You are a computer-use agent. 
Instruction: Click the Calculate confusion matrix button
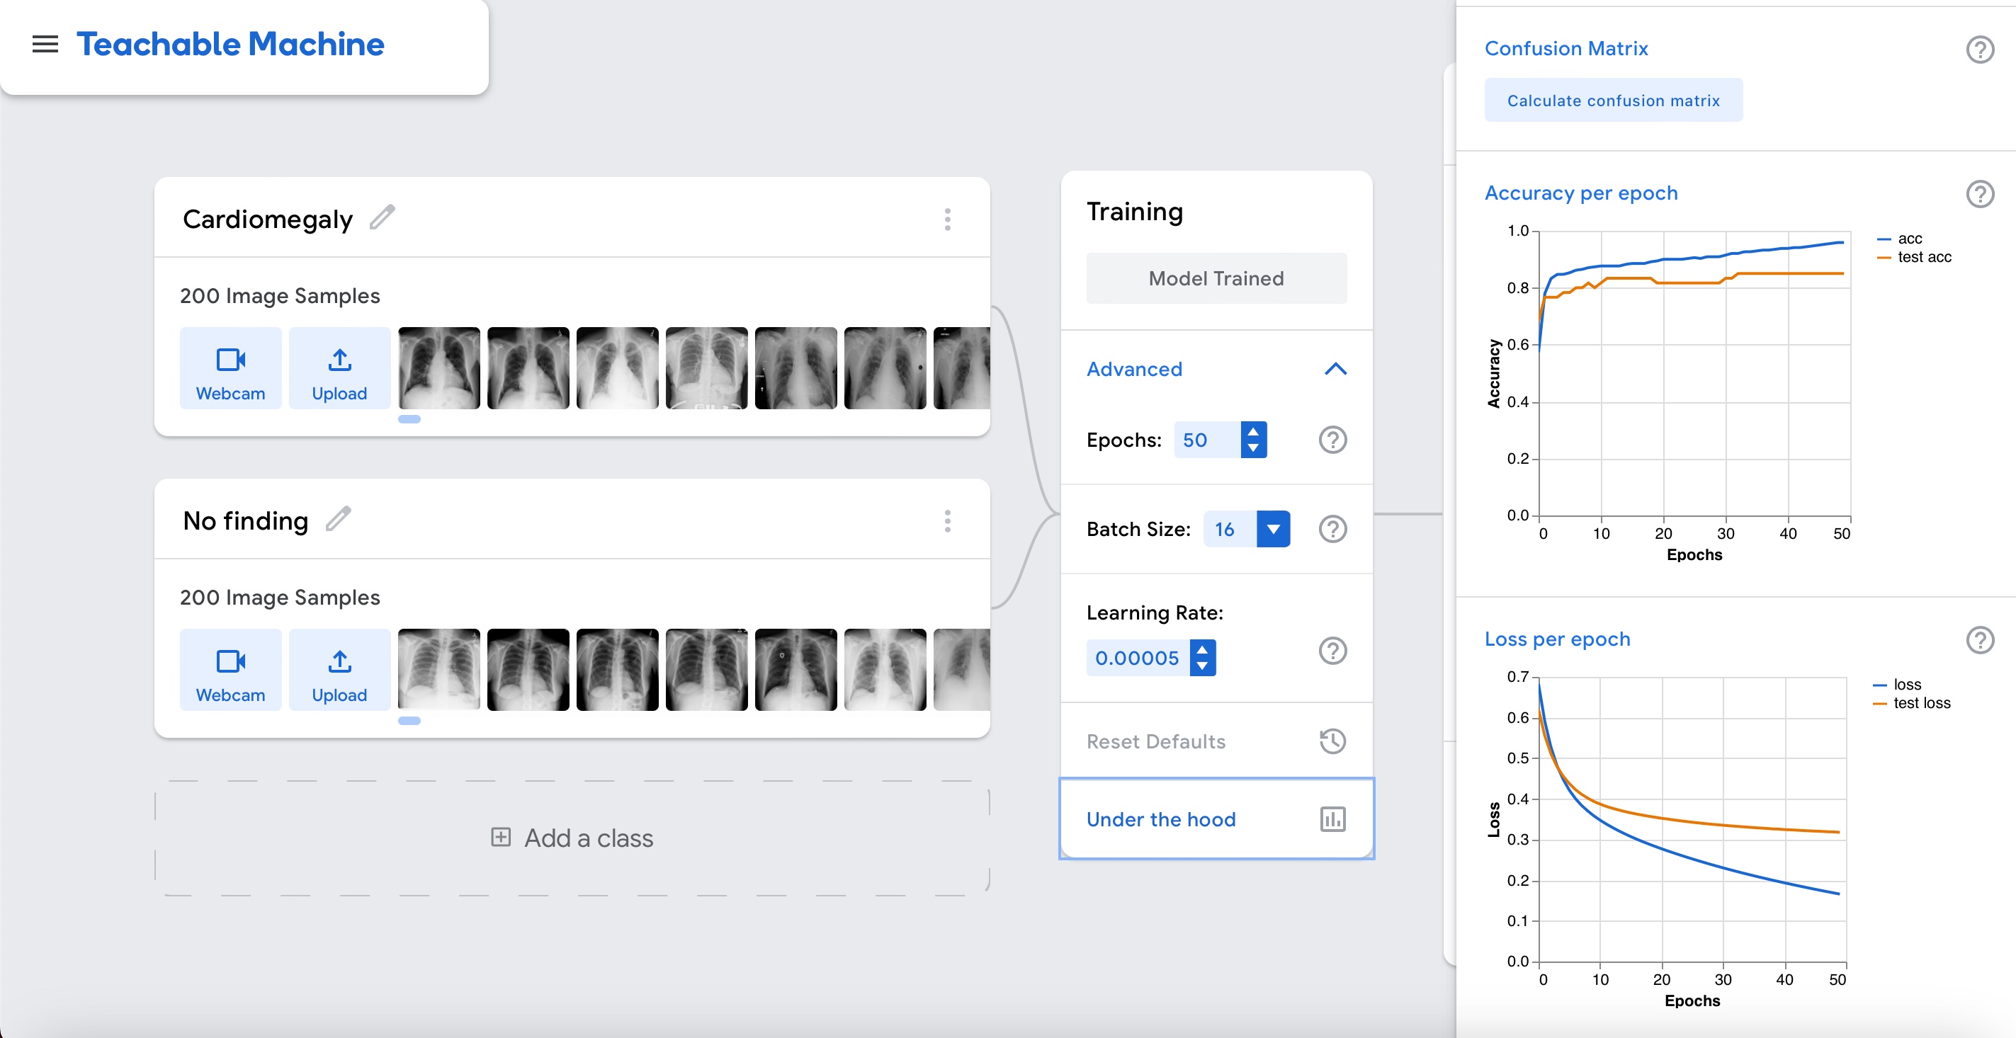(x=1612, y=100)
